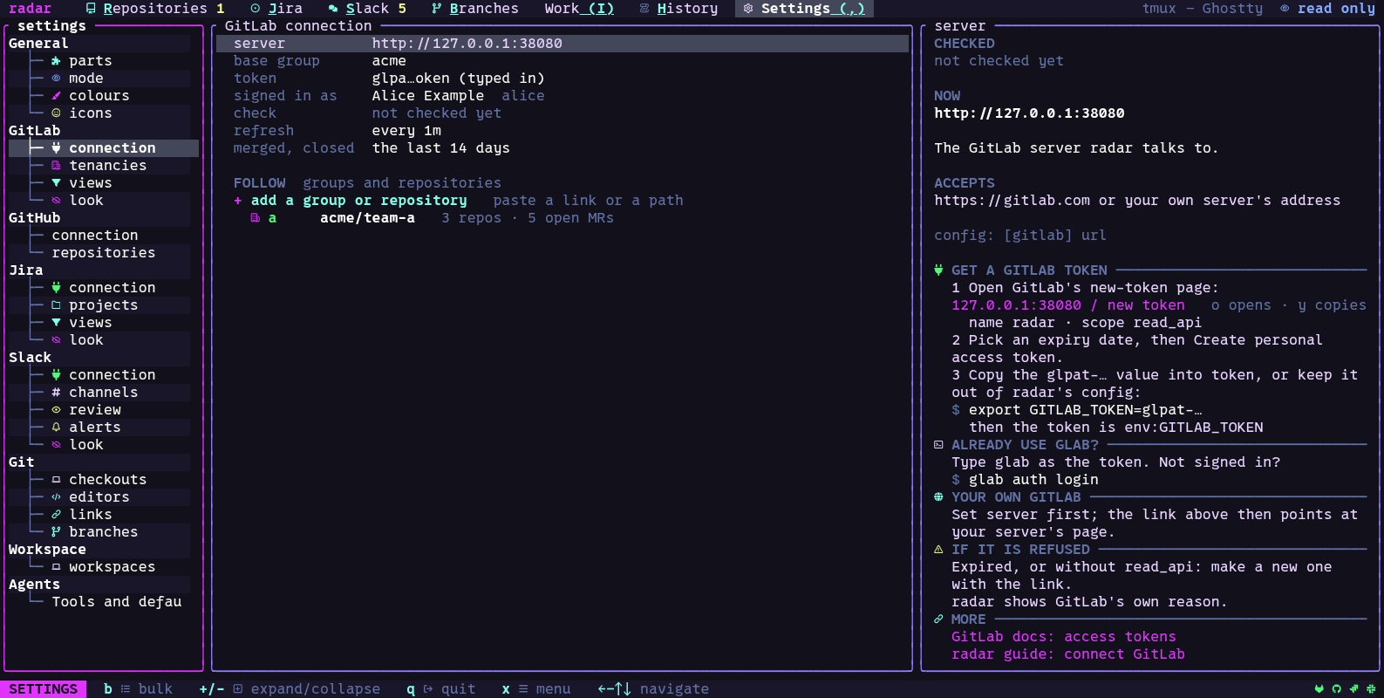
Task: Collapse the Slack settings group
Action: pos(31,358)
